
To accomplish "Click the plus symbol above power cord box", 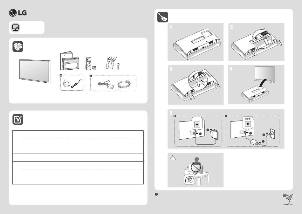I will coord(91,76).
